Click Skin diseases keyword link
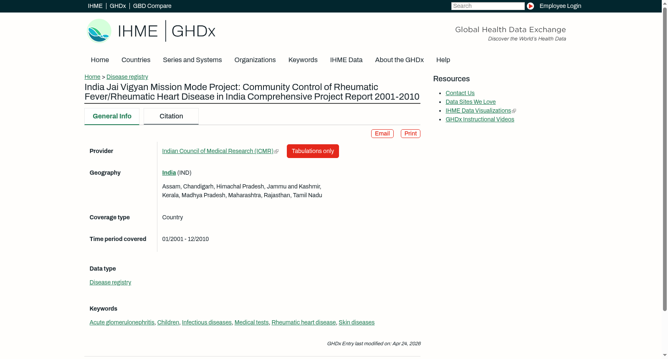 click(357, 322)
